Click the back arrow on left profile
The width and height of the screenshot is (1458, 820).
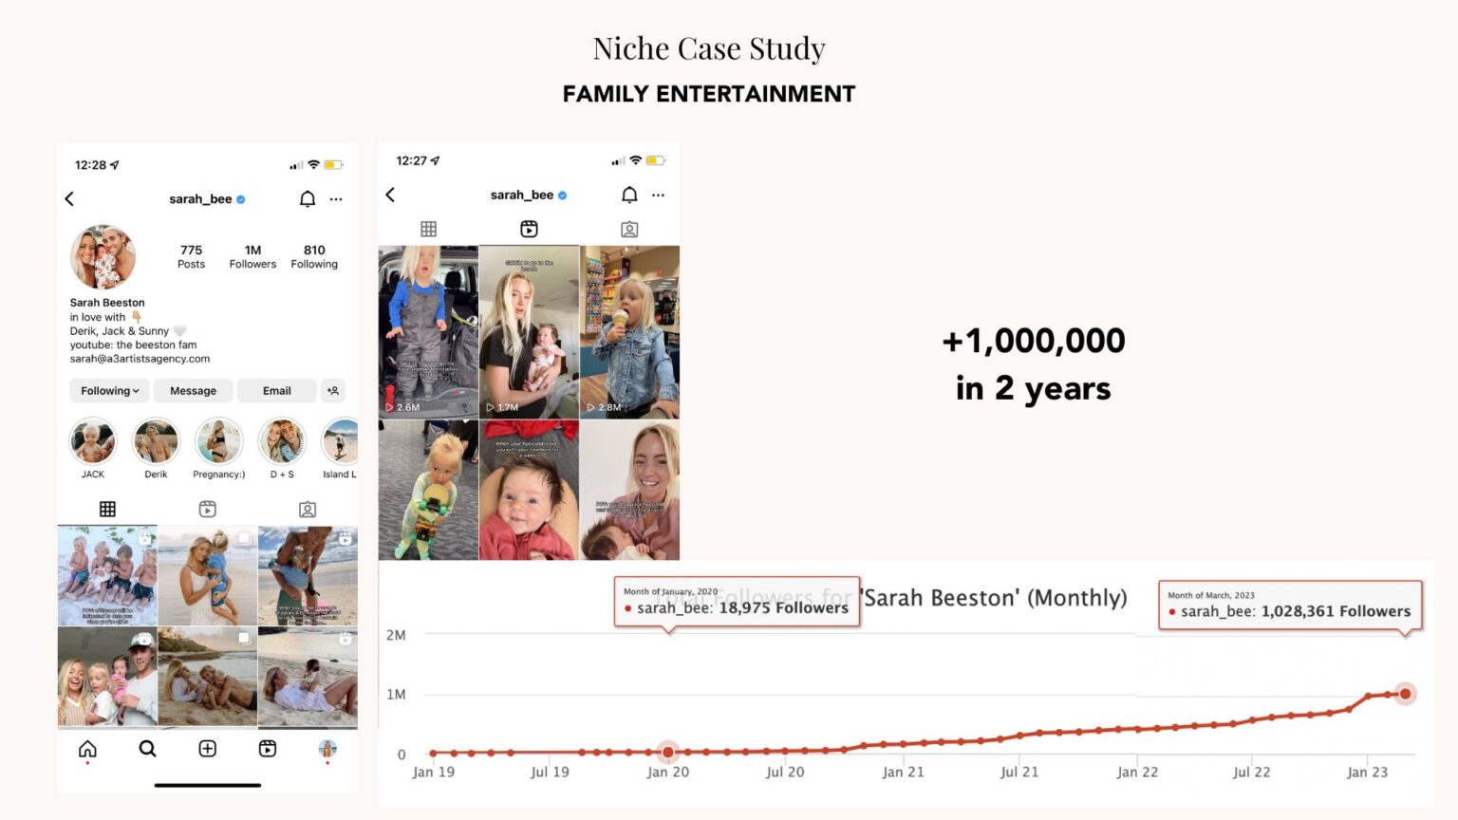tap(69, 198)
